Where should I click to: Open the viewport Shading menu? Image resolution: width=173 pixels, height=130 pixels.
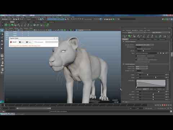pos(11,29)
